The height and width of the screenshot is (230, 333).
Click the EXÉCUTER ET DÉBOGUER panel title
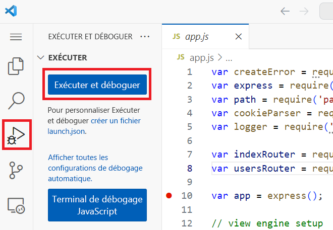(x=90, y=37)
